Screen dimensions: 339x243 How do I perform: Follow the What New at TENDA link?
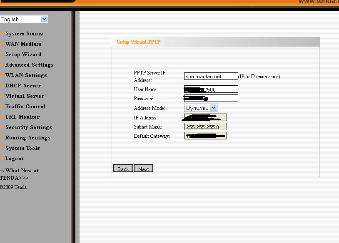point(19,174)
